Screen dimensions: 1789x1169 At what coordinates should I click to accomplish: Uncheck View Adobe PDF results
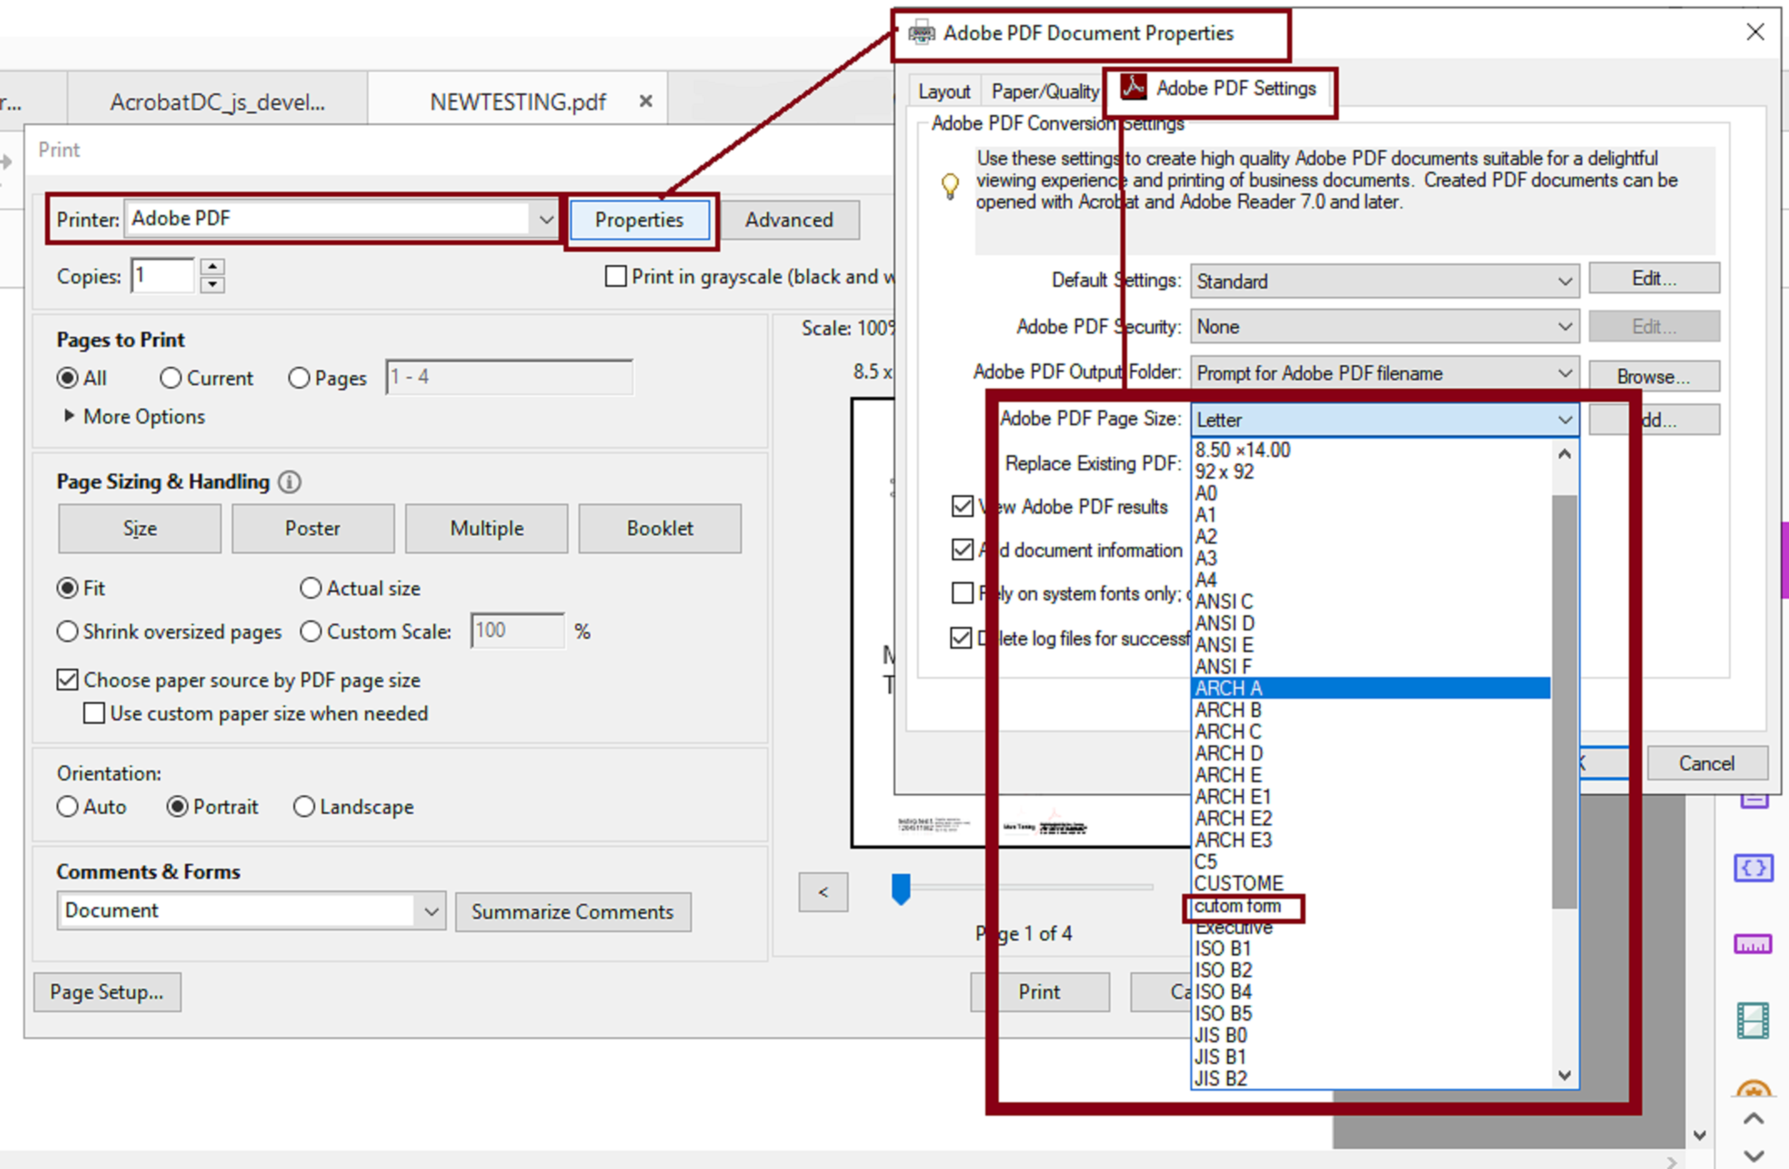click(x=962, y=506)
